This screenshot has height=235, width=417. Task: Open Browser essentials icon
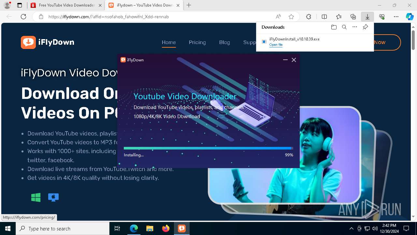click(382, 17)
